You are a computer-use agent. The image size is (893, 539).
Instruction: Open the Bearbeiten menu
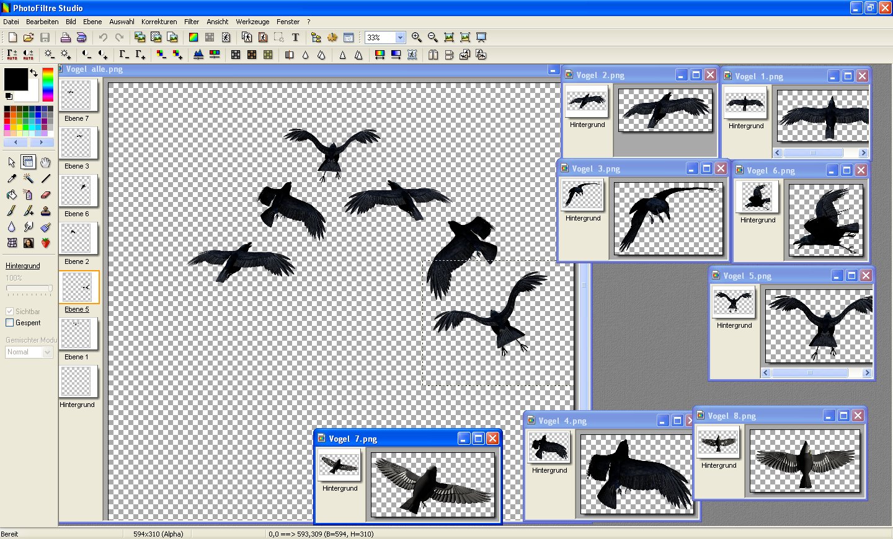42,22
